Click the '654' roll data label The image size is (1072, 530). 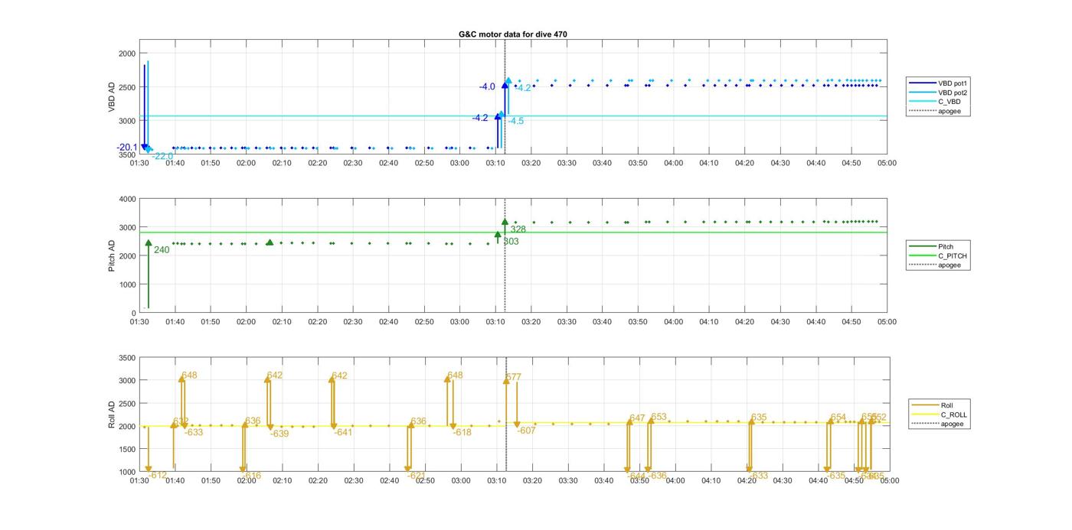point(838,418)
